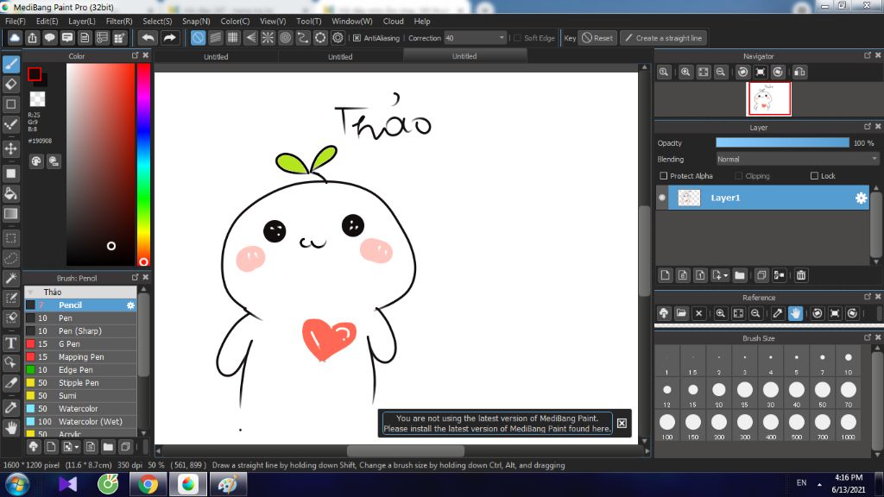The width and height of the screenshot is (884, 497).
Task: Click the rainbow hue bar
Action: click(144, 163)
